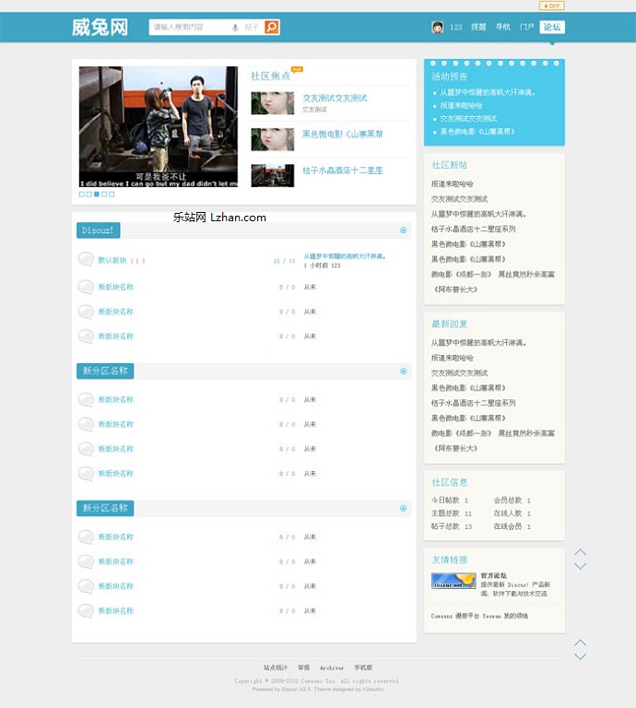Click first 新版块名称 bubble icon under Discuz!
The height and width of the screenshot is (708, 636).
click(86, 287)
